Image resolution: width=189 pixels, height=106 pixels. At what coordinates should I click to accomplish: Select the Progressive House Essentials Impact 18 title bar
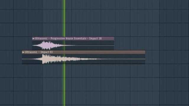(x=73, y=39)
